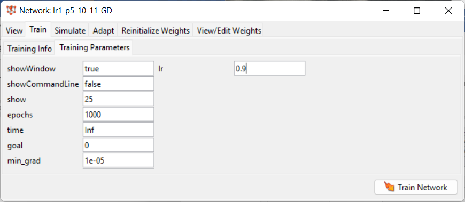Viewport: 465px width, 202px height.
Task: Click the flame icon on Train Network
Action: (390, 187)
